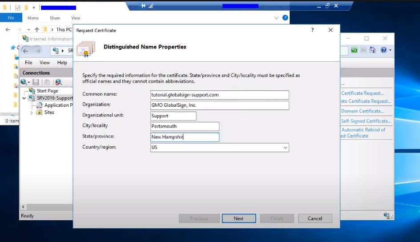Select Application Pools tree node
Screen dimensions: 420x242
tap(58, 105)
